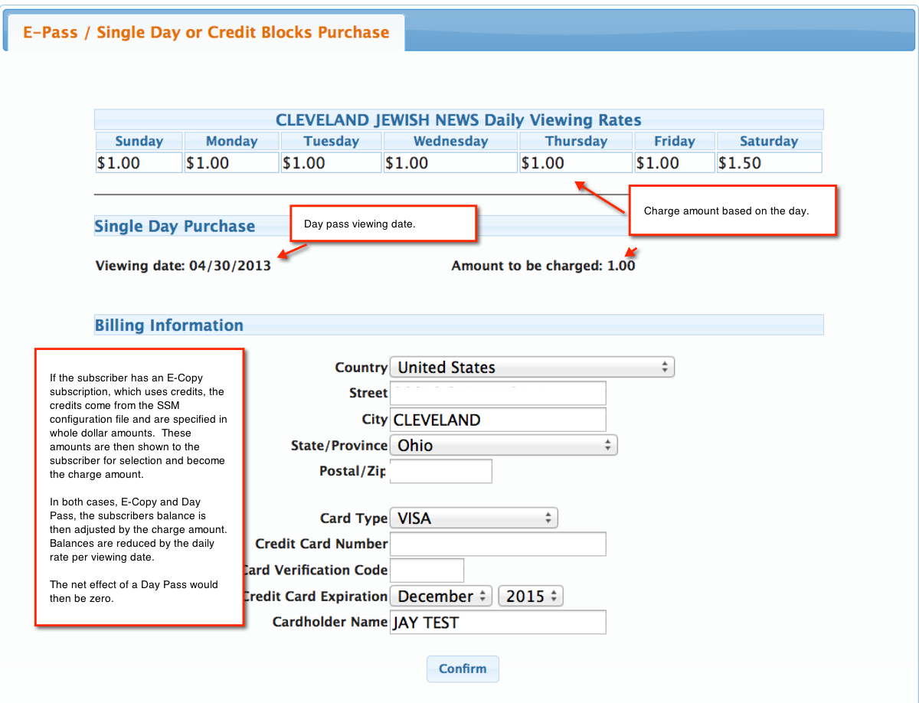The width and height of the screenshot is (919, 703).
Task: Click the Viewing date: 04/30/2013 text
Action: [183, 266]
